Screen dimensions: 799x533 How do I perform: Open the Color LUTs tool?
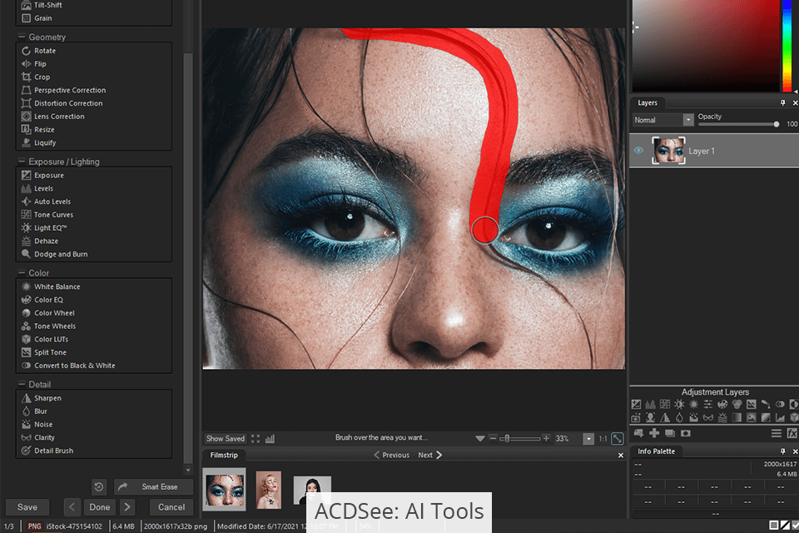(x=45, y=339)
